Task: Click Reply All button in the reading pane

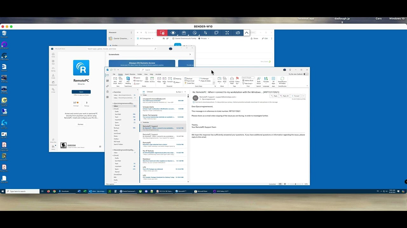Action: pos(285,96)
